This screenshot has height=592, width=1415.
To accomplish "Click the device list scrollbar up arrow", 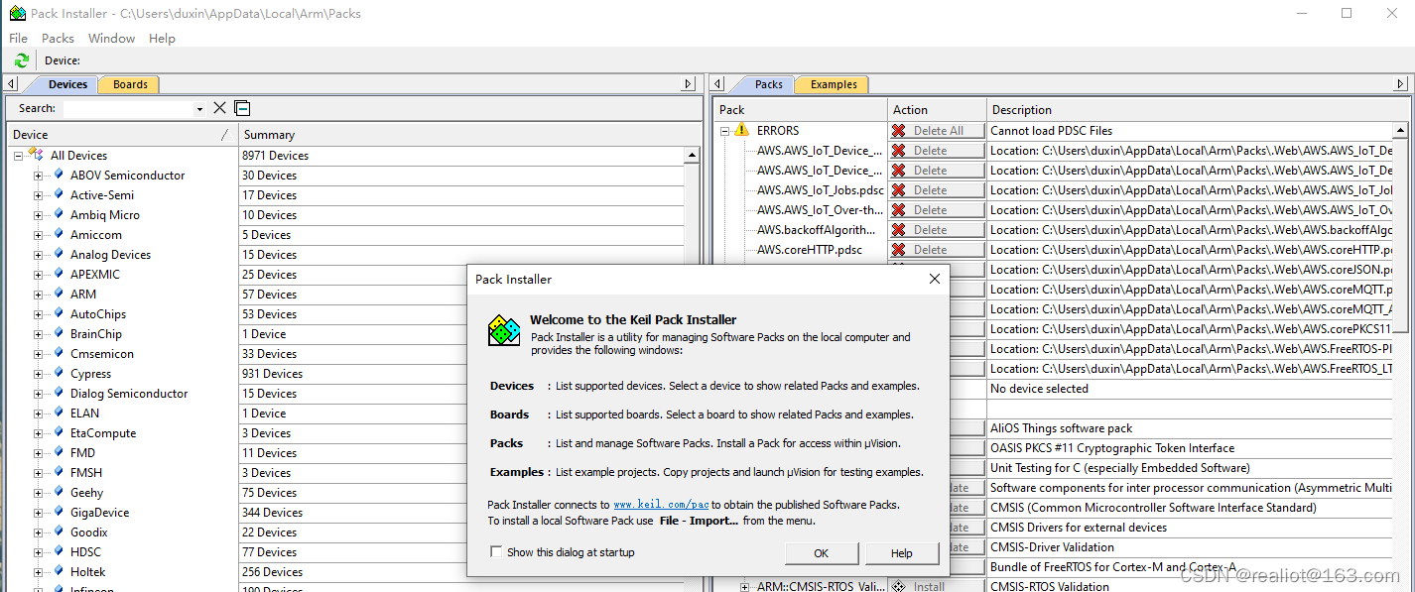I will pos(692,155).
